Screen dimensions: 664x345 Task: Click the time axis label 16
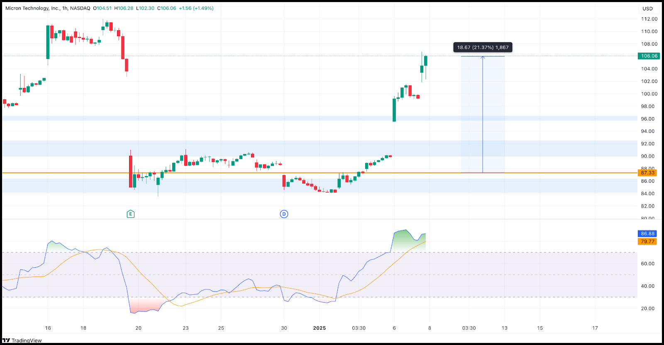coord(48,328)
